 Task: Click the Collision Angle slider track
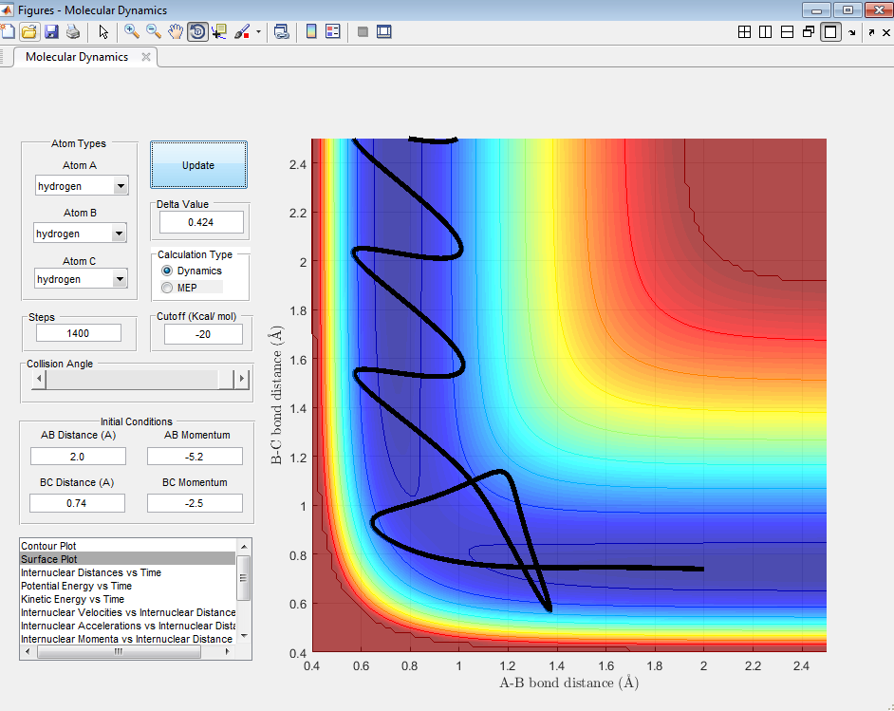coord(133,380)
